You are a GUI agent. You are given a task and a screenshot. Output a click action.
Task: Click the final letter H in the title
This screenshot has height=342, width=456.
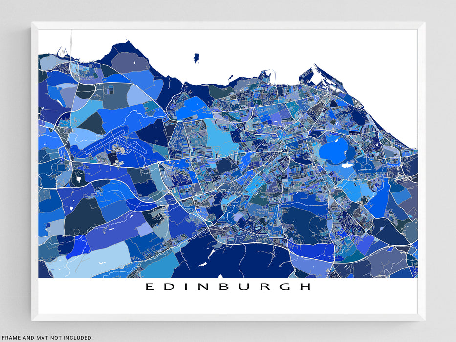[x=306, y=287]
